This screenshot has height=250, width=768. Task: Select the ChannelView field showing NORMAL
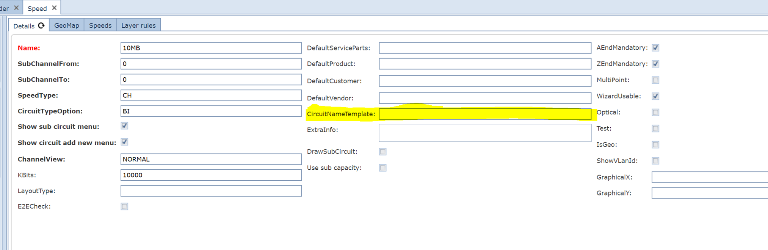(211, 159)
